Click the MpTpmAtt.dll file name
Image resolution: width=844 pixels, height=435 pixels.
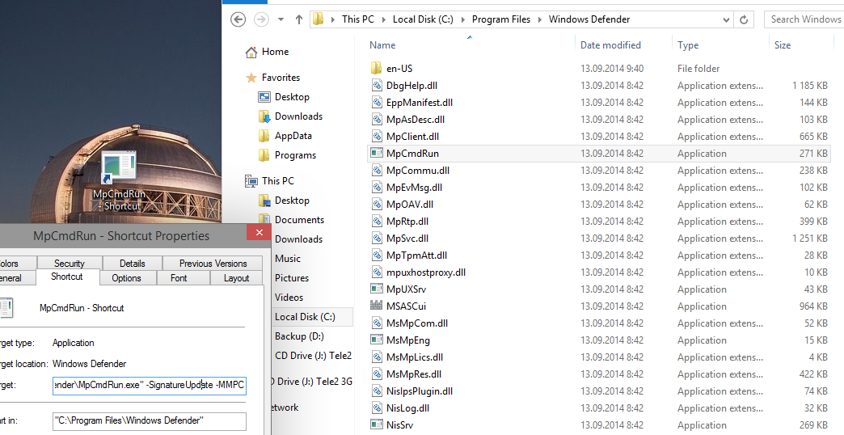[x=416, y=256]
